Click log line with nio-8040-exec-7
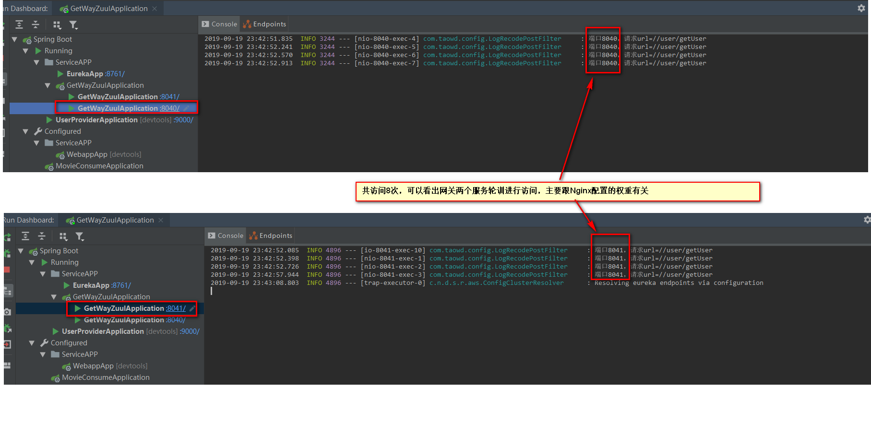 click(455, 63)
